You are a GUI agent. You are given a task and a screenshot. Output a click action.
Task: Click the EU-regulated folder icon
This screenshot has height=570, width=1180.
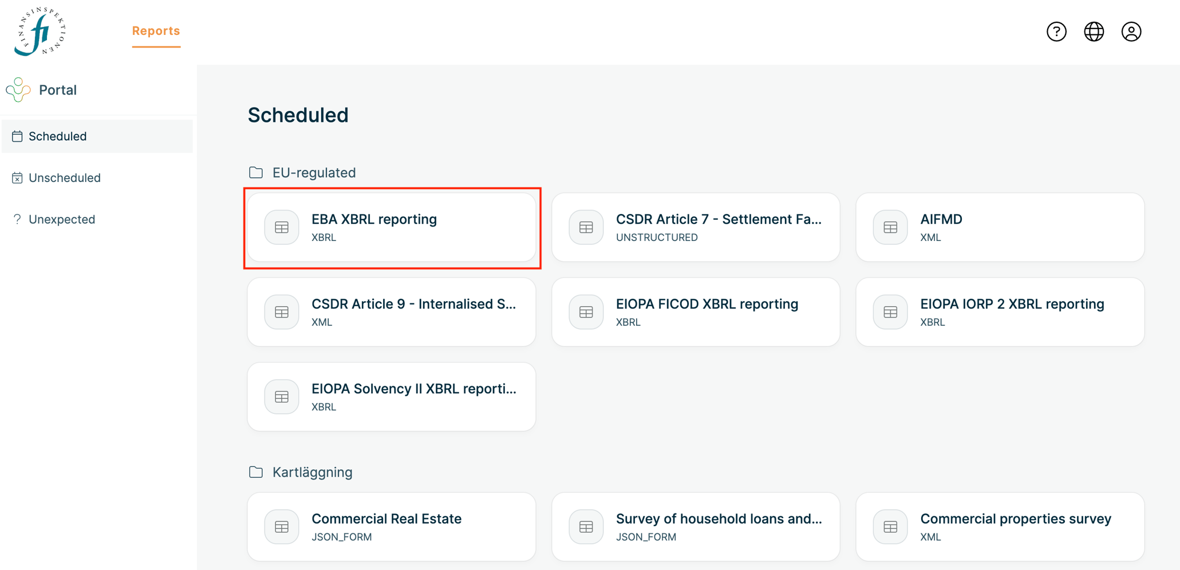tap(256, 172)
